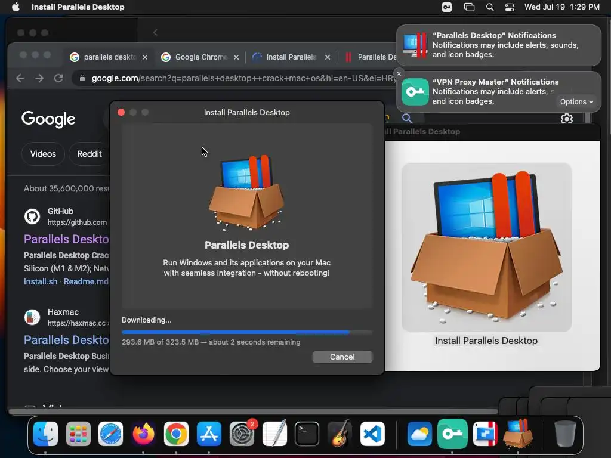Open System Settings with badge in Dock

coord(242,434)
